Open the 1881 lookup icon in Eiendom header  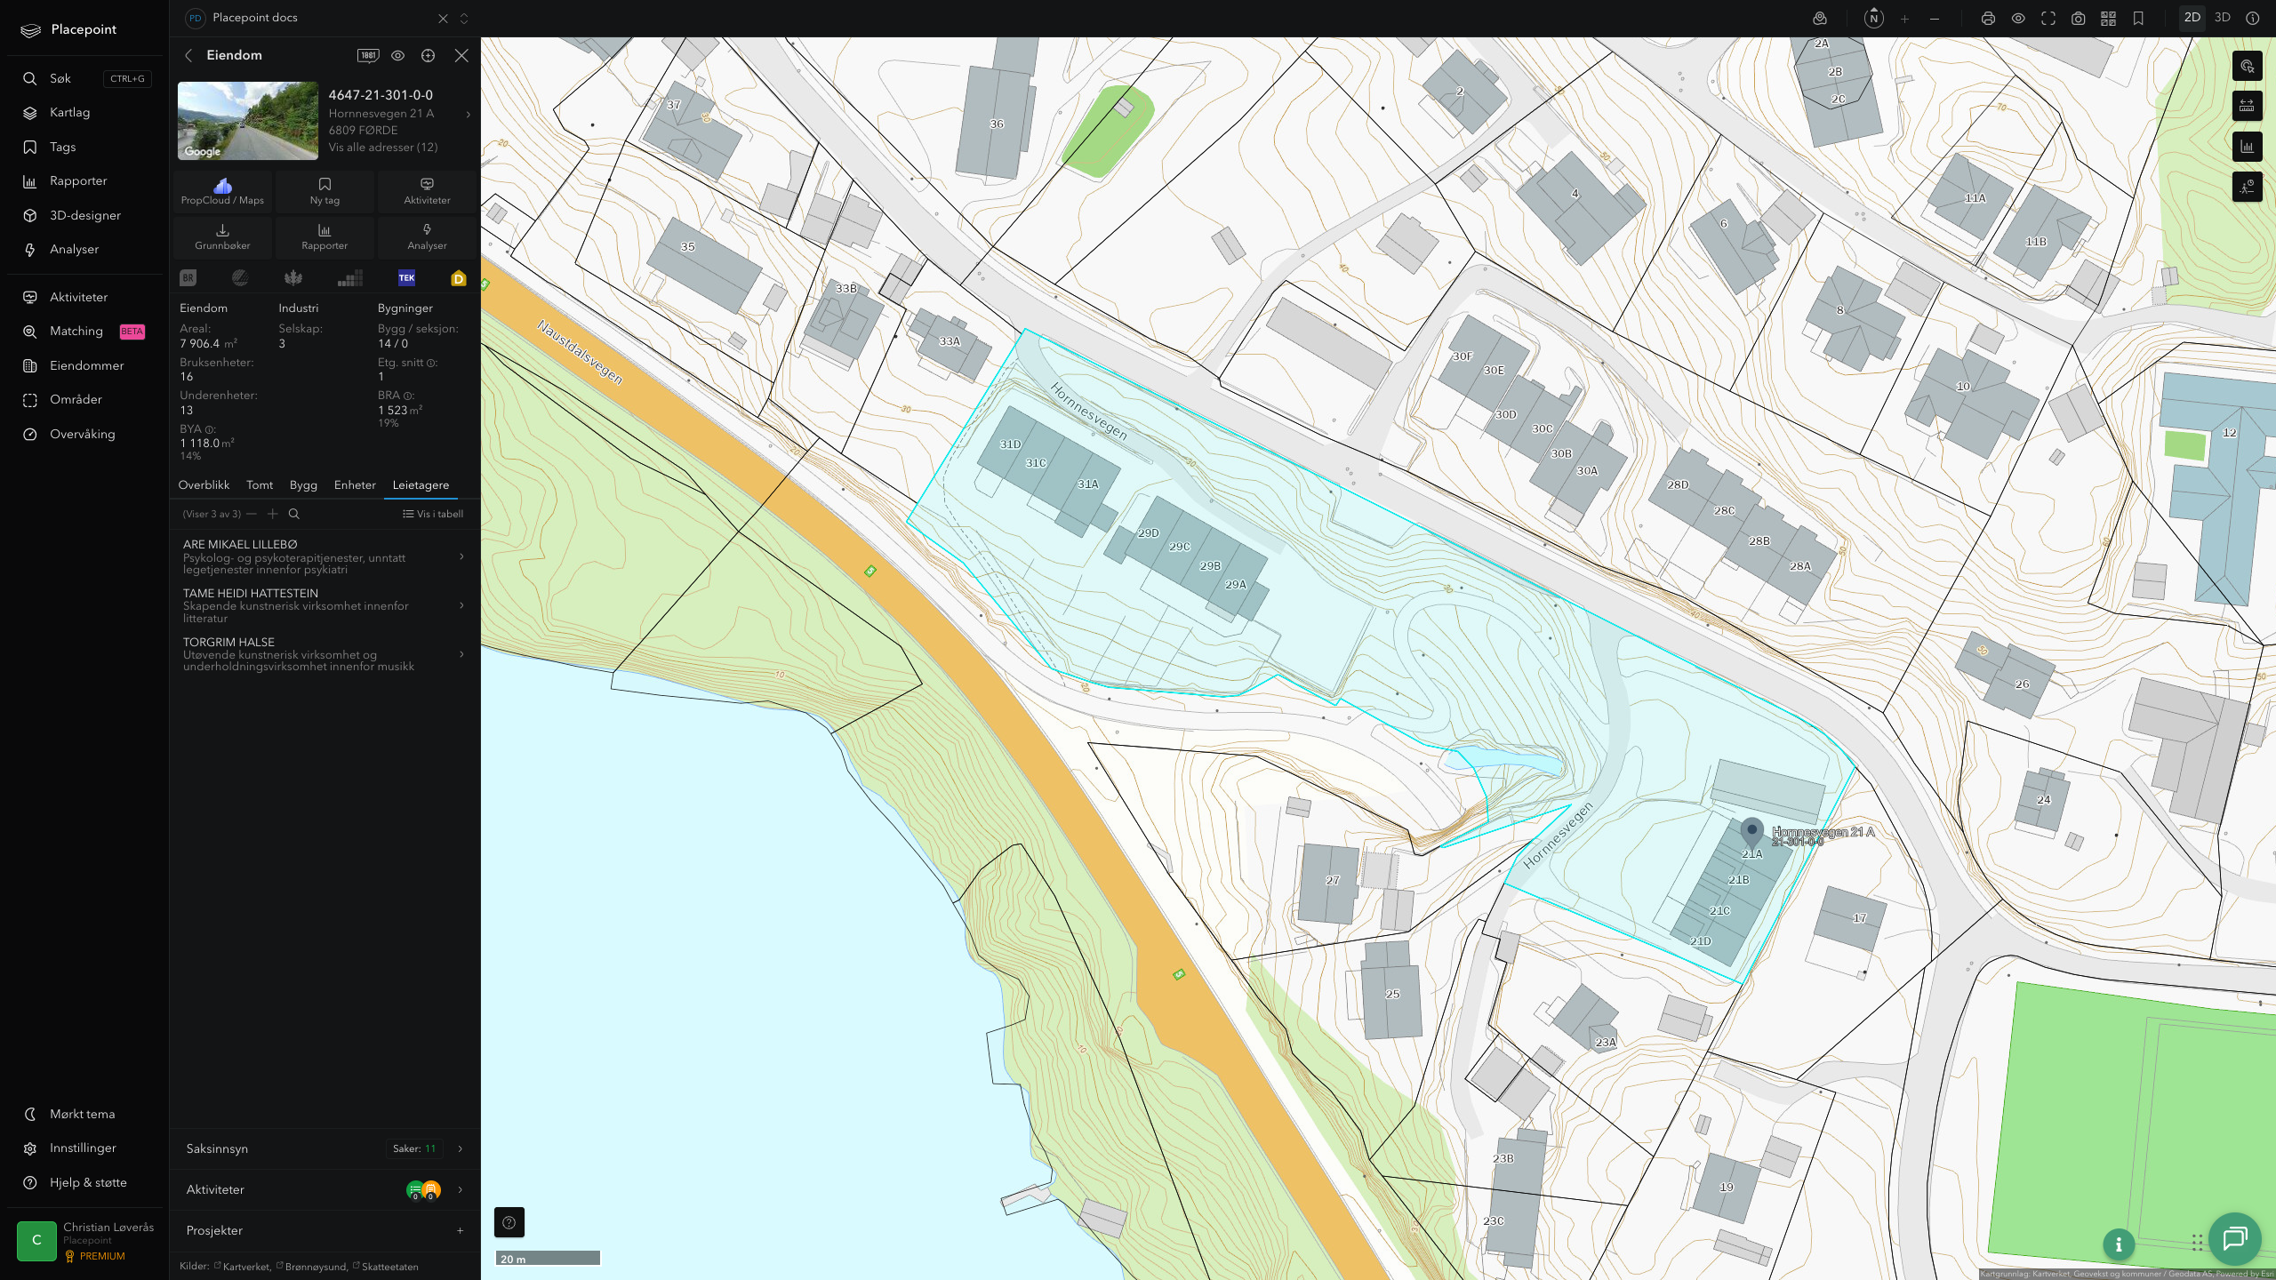pos(368,55)
